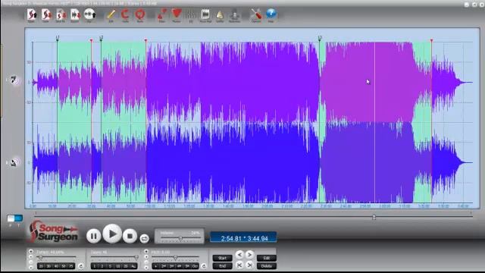Set tempo preset to 75
485x273 pixels.
point(71,266)
